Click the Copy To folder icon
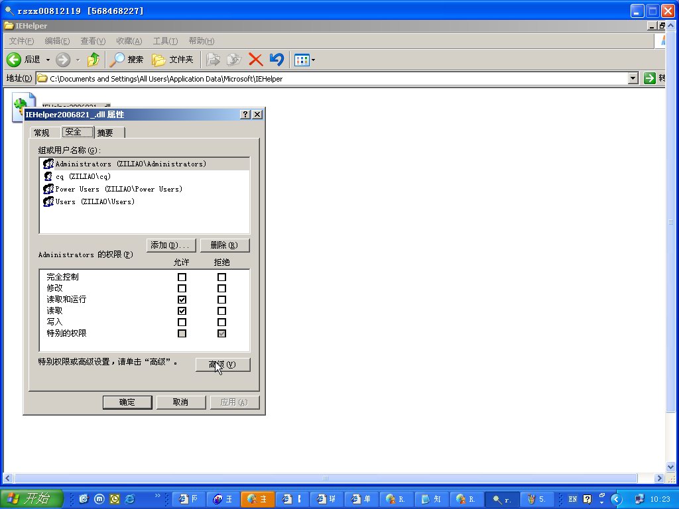 (x=234, y=59)
